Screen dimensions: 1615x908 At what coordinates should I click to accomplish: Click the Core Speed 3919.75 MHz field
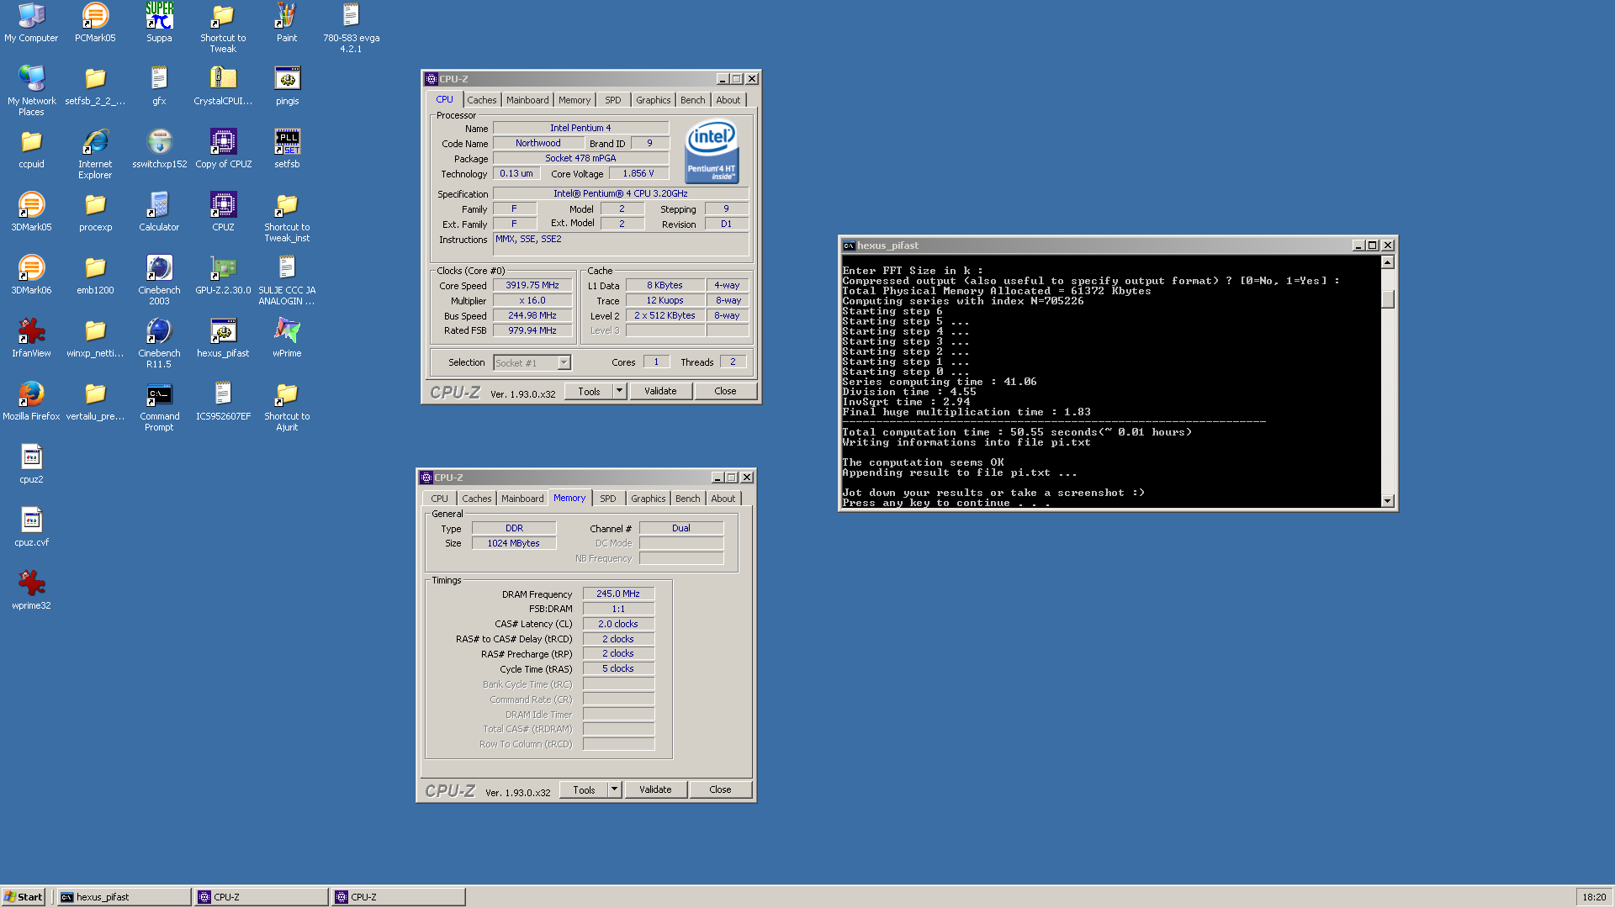[532, 285]
